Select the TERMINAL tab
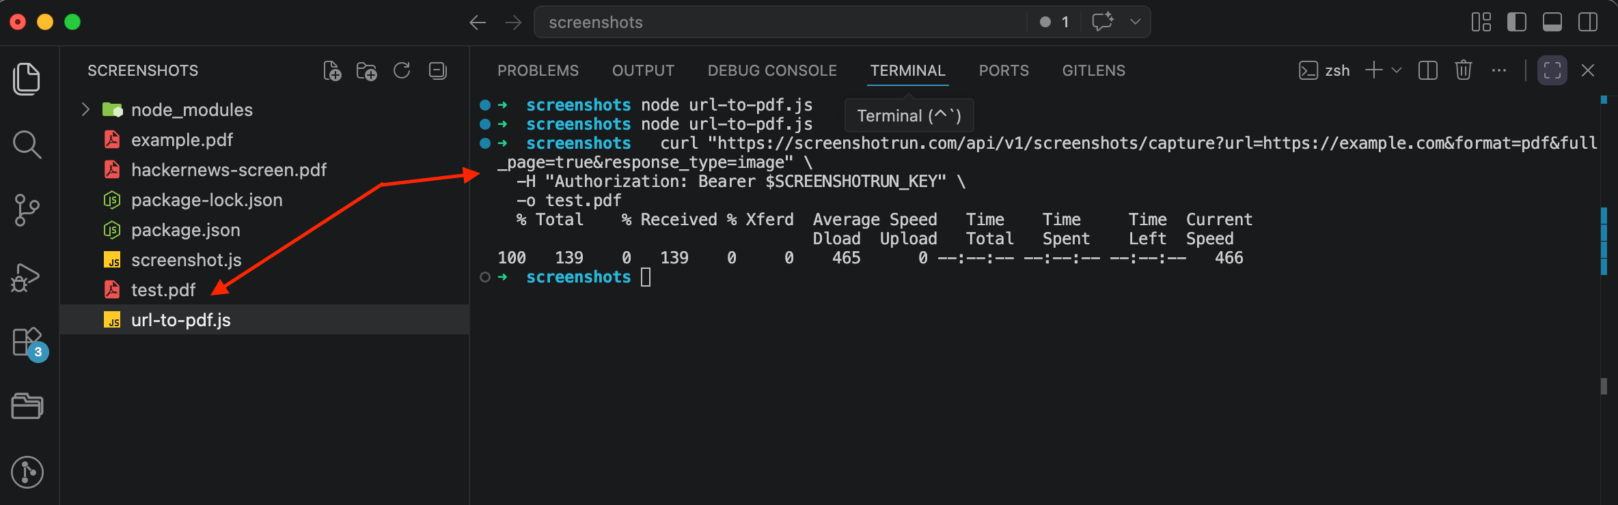The height and width of the screenshot is (505, 1618). pos(907,70)
